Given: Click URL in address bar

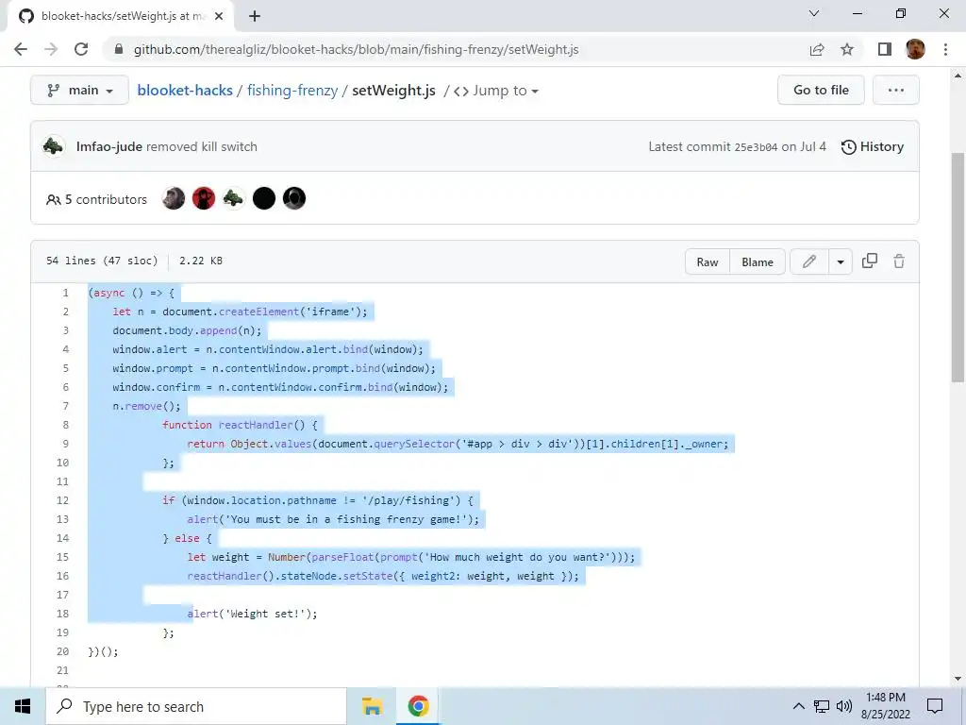Looking at the screenshot, I should [x=356, y=49].
